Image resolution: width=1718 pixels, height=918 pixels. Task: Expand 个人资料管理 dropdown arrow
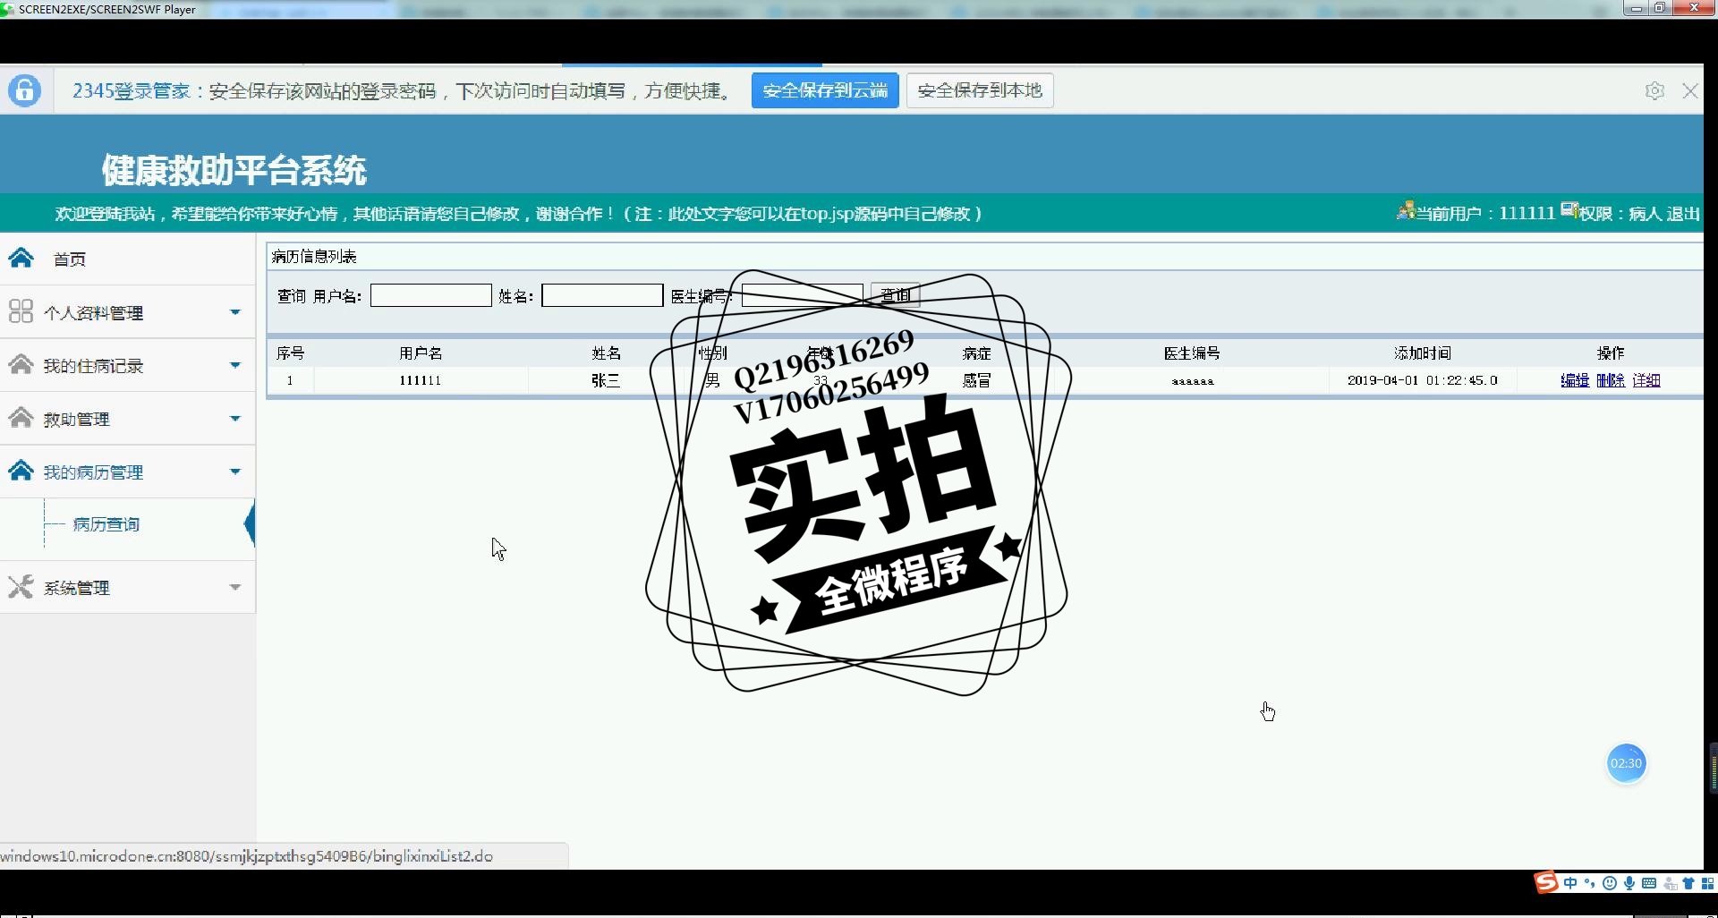pos(235,312)
